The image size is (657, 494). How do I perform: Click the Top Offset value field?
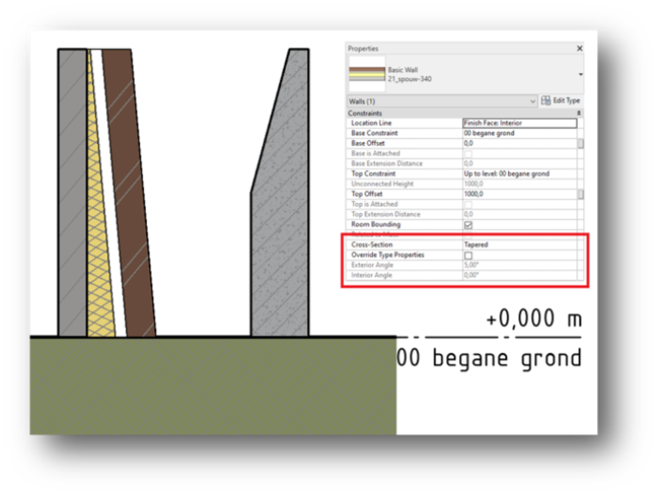point(519,194)
